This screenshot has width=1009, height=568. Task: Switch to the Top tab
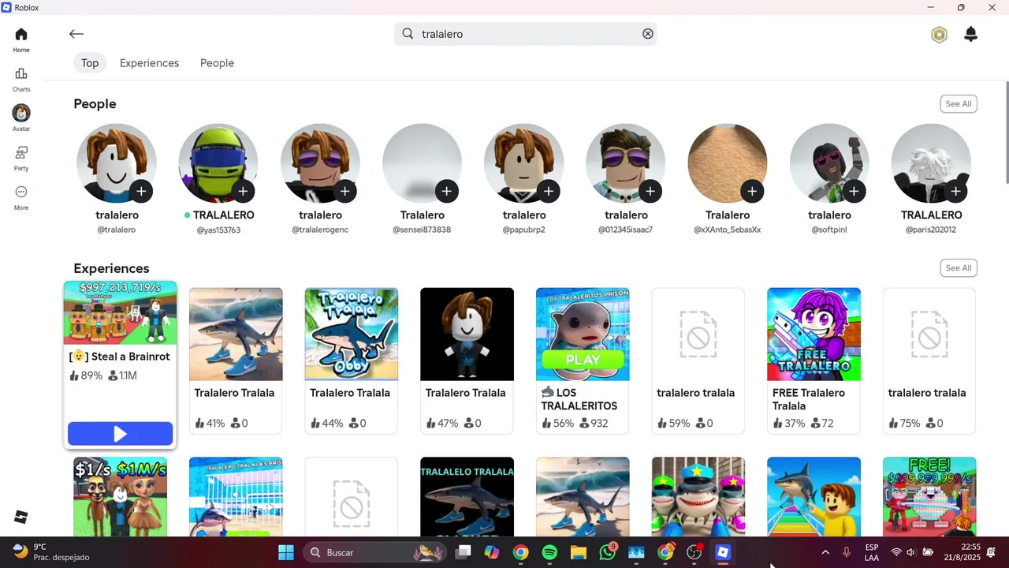pyautogui.click(x=90, y=63)
